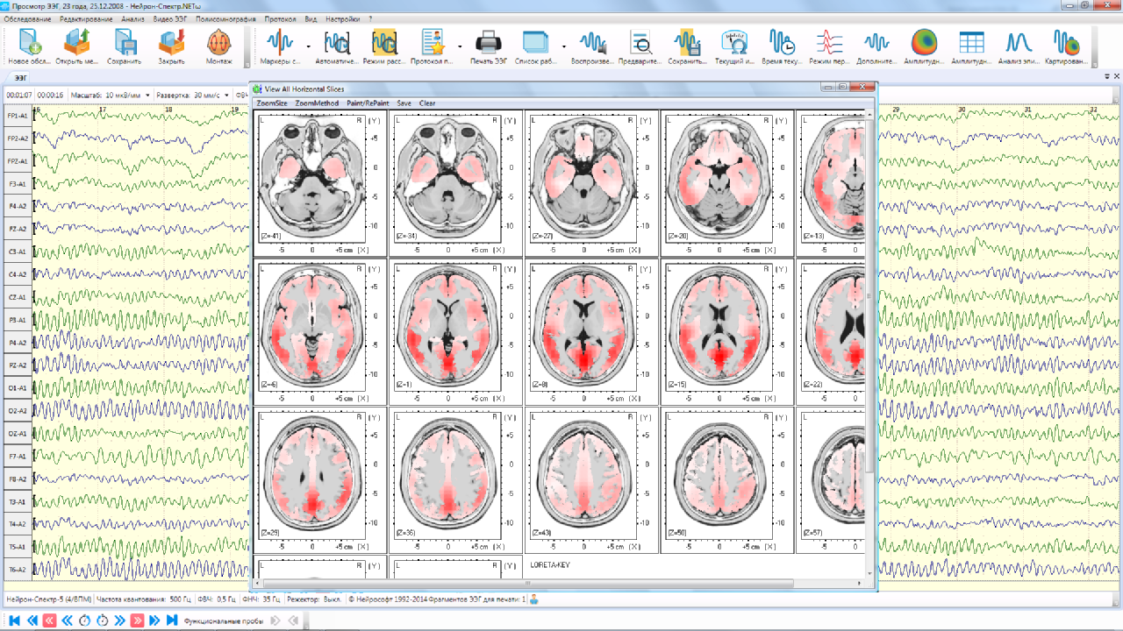Open ZoomMethod menu in slices window
This screenshot has height=631, width=1123.
click(x=317, y=103)
